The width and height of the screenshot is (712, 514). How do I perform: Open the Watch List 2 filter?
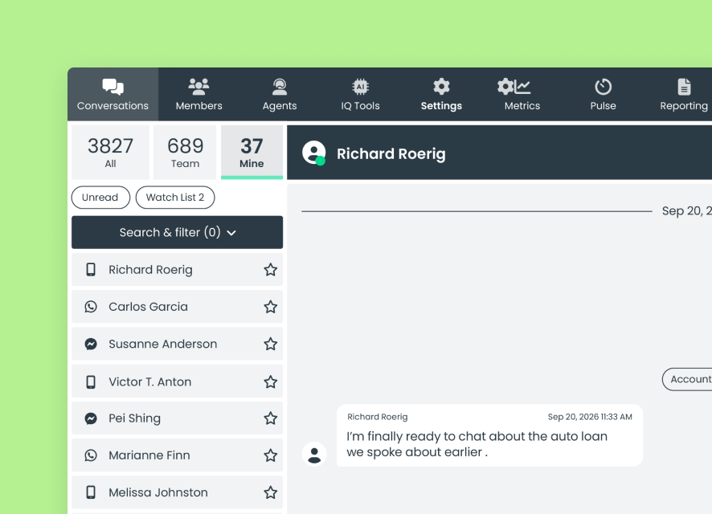tap(175, 198)
